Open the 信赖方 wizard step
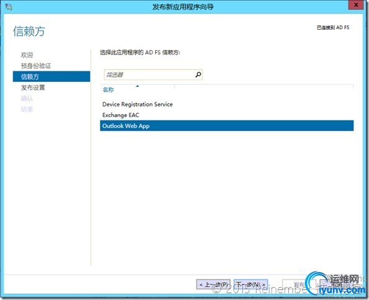Viewport: 369px width, 300px height. pyautogui.click(x=52, y=76)
